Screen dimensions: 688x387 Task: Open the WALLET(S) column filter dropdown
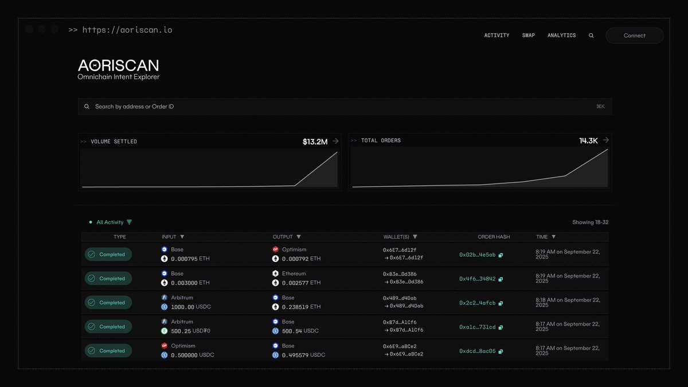(415, 237)
